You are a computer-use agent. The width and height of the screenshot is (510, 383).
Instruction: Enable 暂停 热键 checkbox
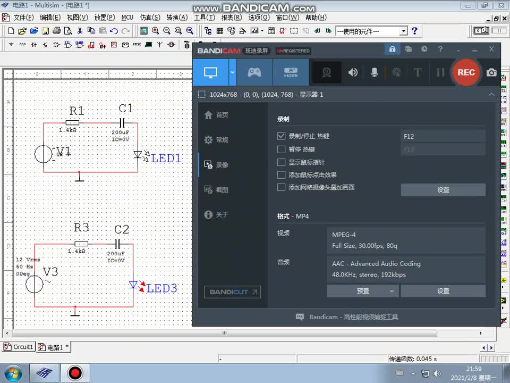tap(281, 149)
